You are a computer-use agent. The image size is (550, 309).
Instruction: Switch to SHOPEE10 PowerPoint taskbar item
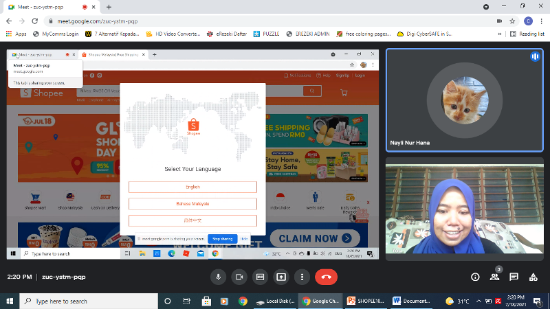tap(366, 301)
